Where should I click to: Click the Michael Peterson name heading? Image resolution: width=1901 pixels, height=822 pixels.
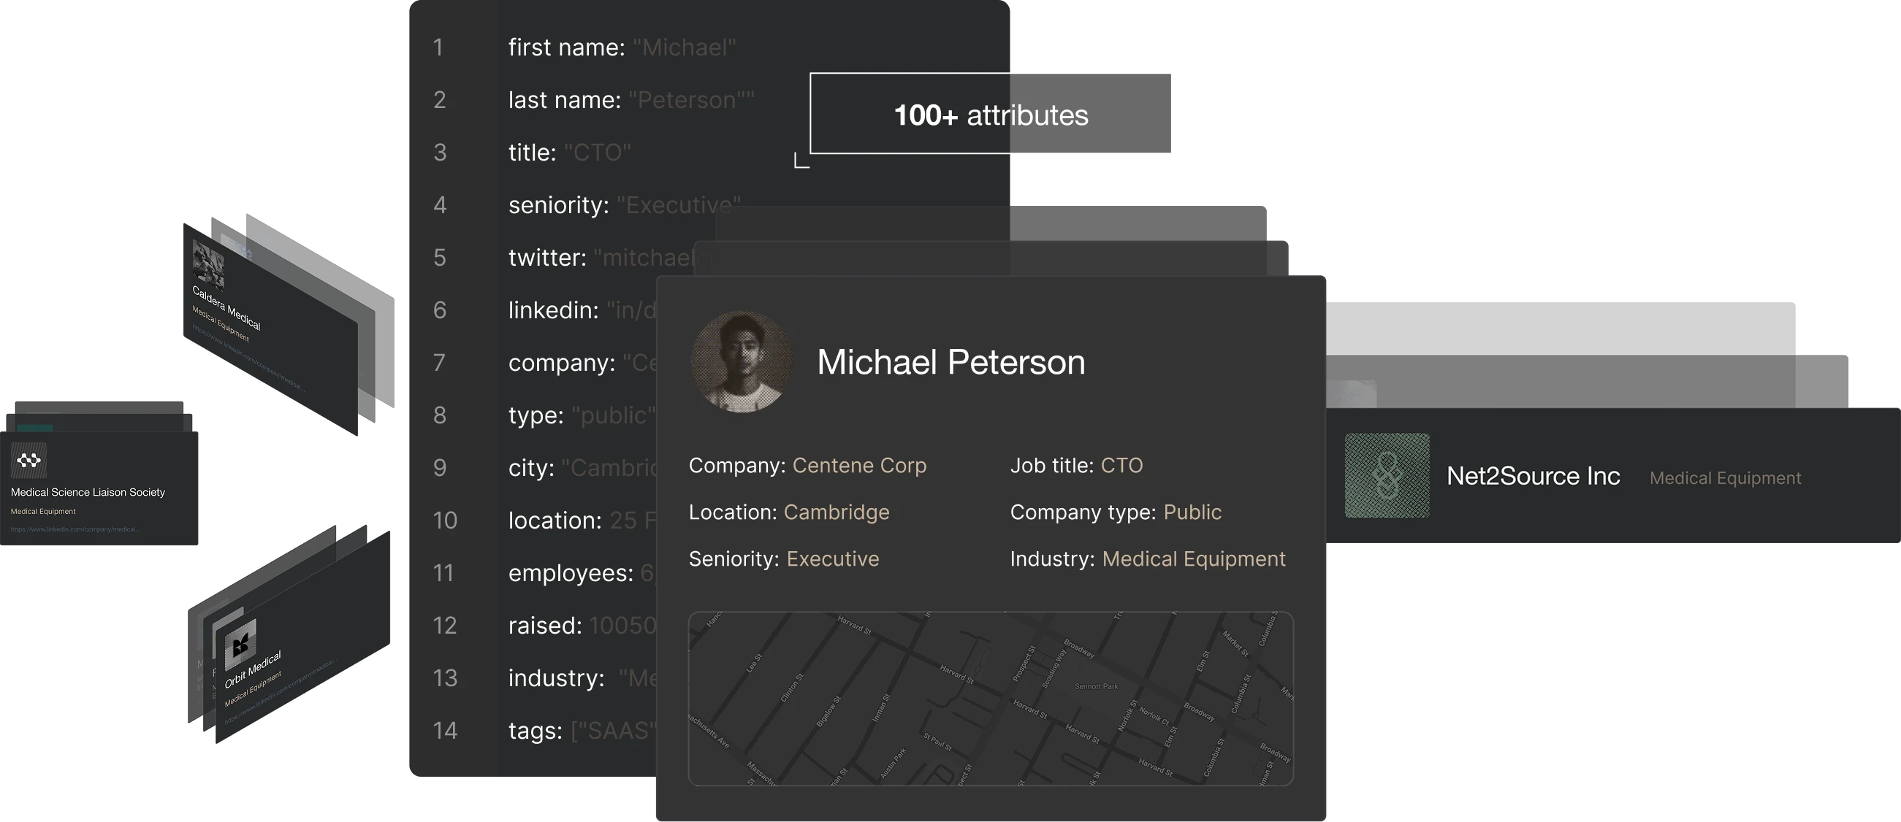[950, 362]
